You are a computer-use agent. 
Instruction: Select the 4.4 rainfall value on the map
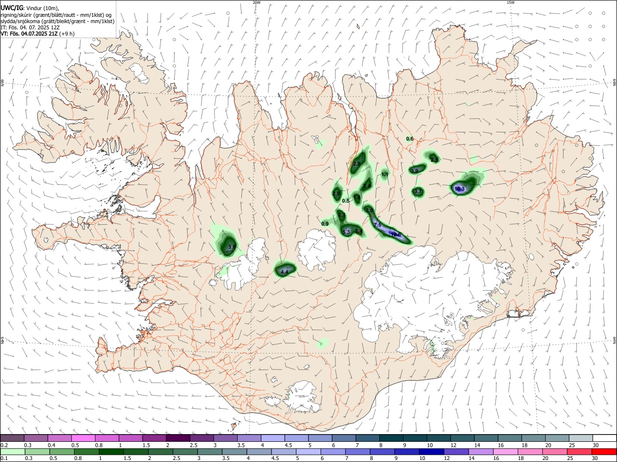[x=284, y=272]
